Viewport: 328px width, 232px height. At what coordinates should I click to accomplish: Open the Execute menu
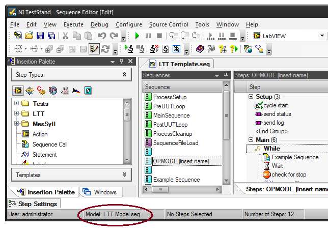73,24
